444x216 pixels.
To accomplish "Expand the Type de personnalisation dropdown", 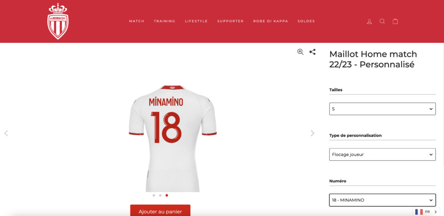I will [382, 155].
